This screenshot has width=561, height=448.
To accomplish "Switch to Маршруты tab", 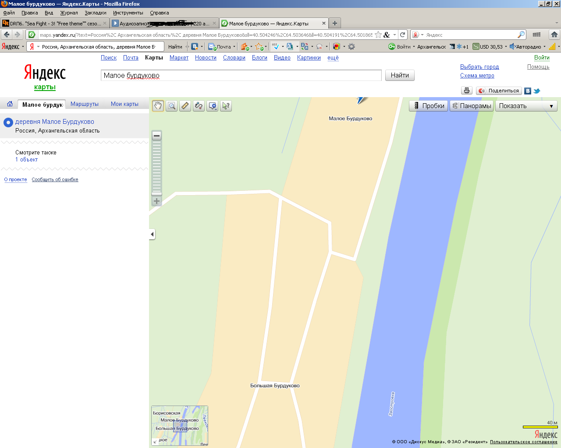I will (x=85, y=104).
